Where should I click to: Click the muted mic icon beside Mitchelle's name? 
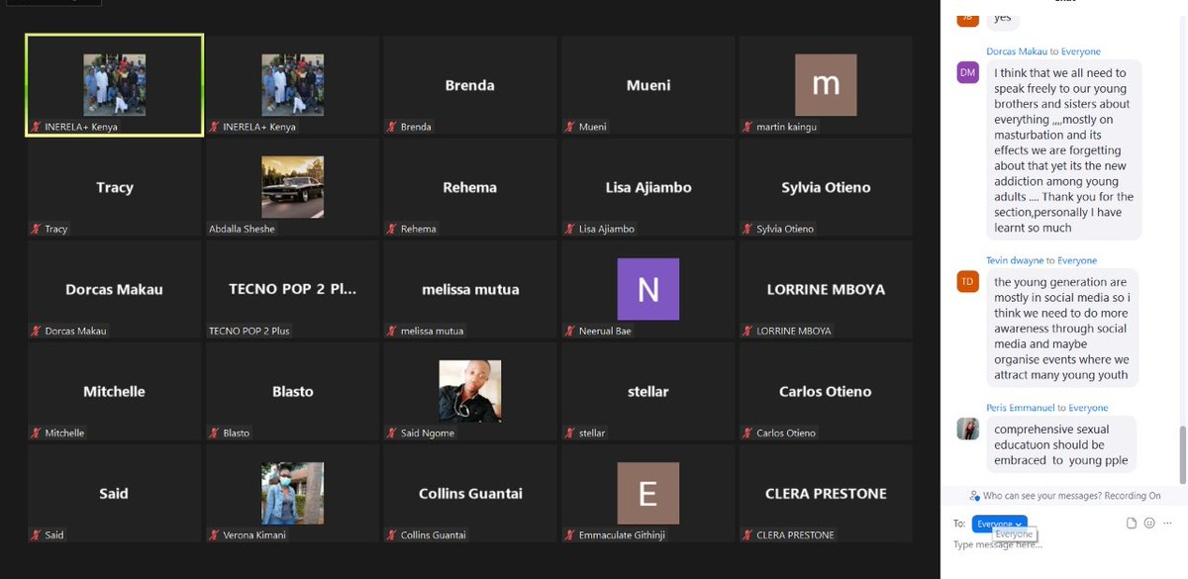[x=37, y=433]
